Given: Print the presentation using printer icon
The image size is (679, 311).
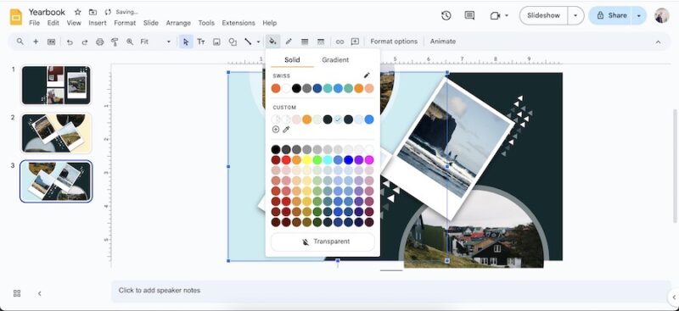Looking at the screenshot, I should (100, 42).
